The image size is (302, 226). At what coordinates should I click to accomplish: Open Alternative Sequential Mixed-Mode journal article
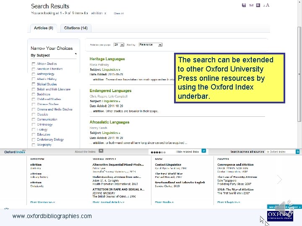coord(118,165)
